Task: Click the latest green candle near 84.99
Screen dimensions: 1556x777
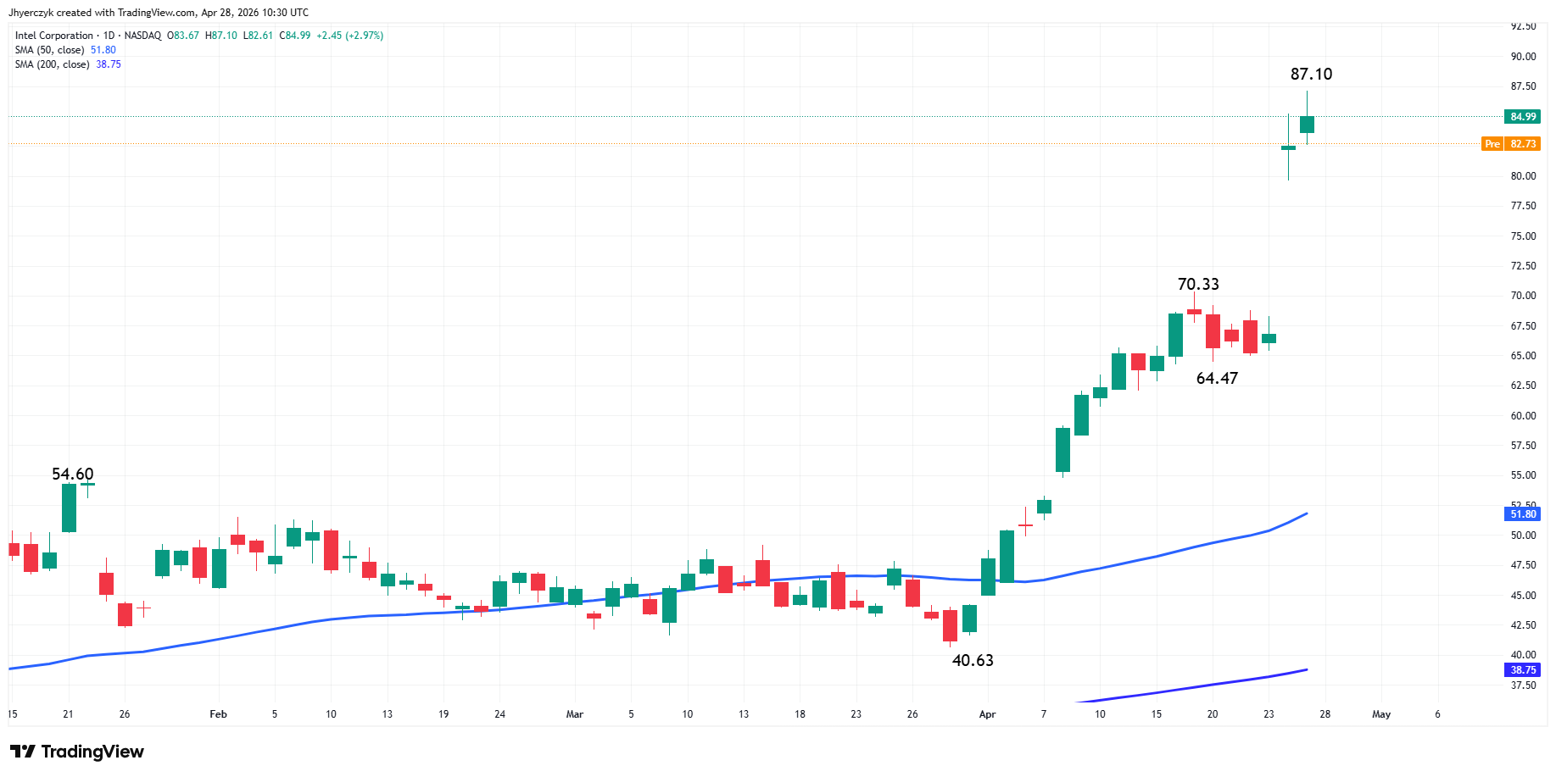Action: point(1307,125)
